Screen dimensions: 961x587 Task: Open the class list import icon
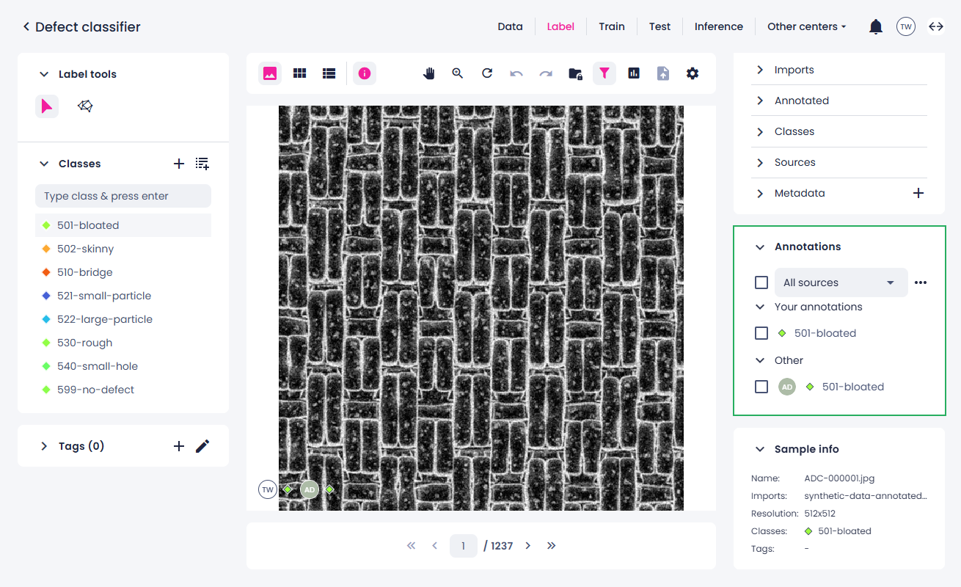pyautogui.click(x=202, y=164)
